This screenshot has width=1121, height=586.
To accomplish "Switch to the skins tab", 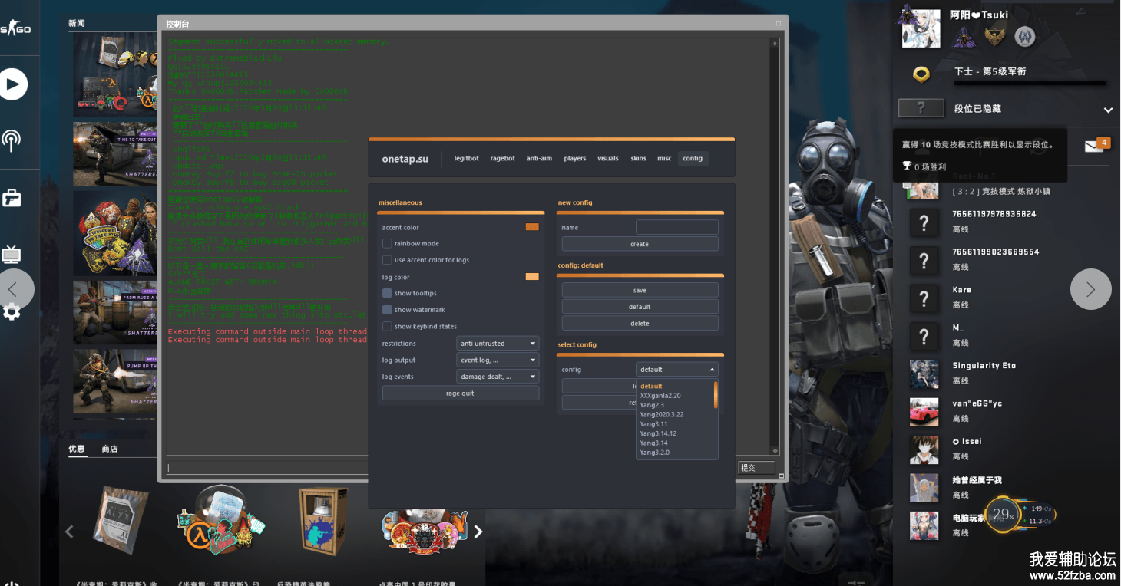I will pos(639,159).
